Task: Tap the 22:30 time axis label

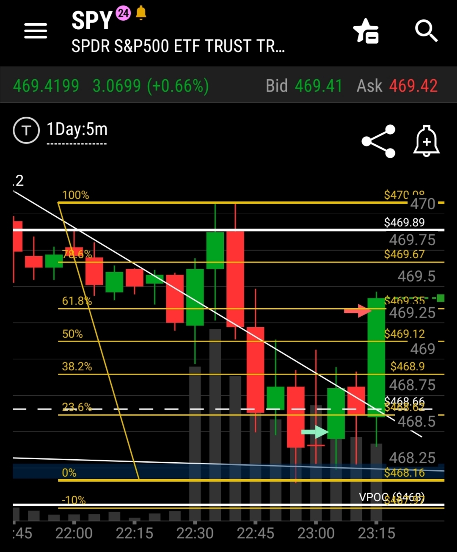Action: pos(195,533)
